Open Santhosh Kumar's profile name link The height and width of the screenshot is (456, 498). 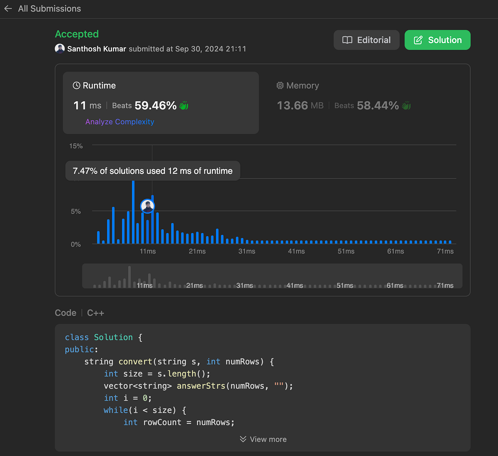97,49
